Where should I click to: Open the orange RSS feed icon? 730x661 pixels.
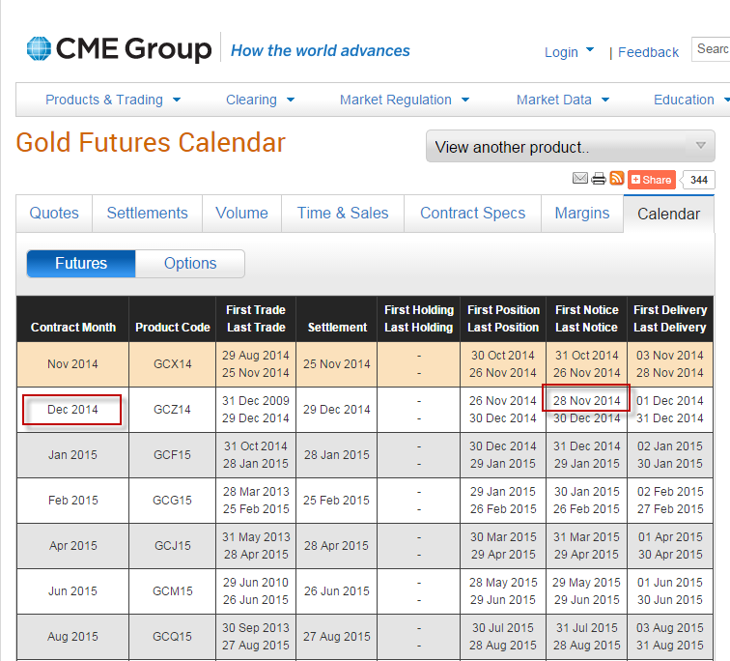click(616, 179)
